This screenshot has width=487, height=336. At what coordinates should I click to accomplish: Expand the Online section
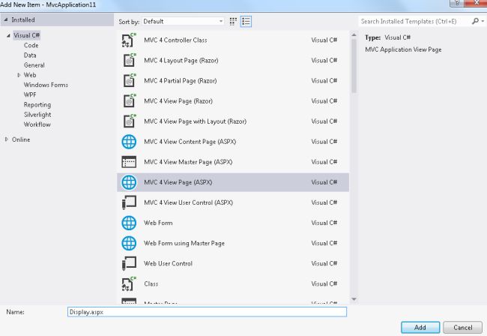point(6,139)
